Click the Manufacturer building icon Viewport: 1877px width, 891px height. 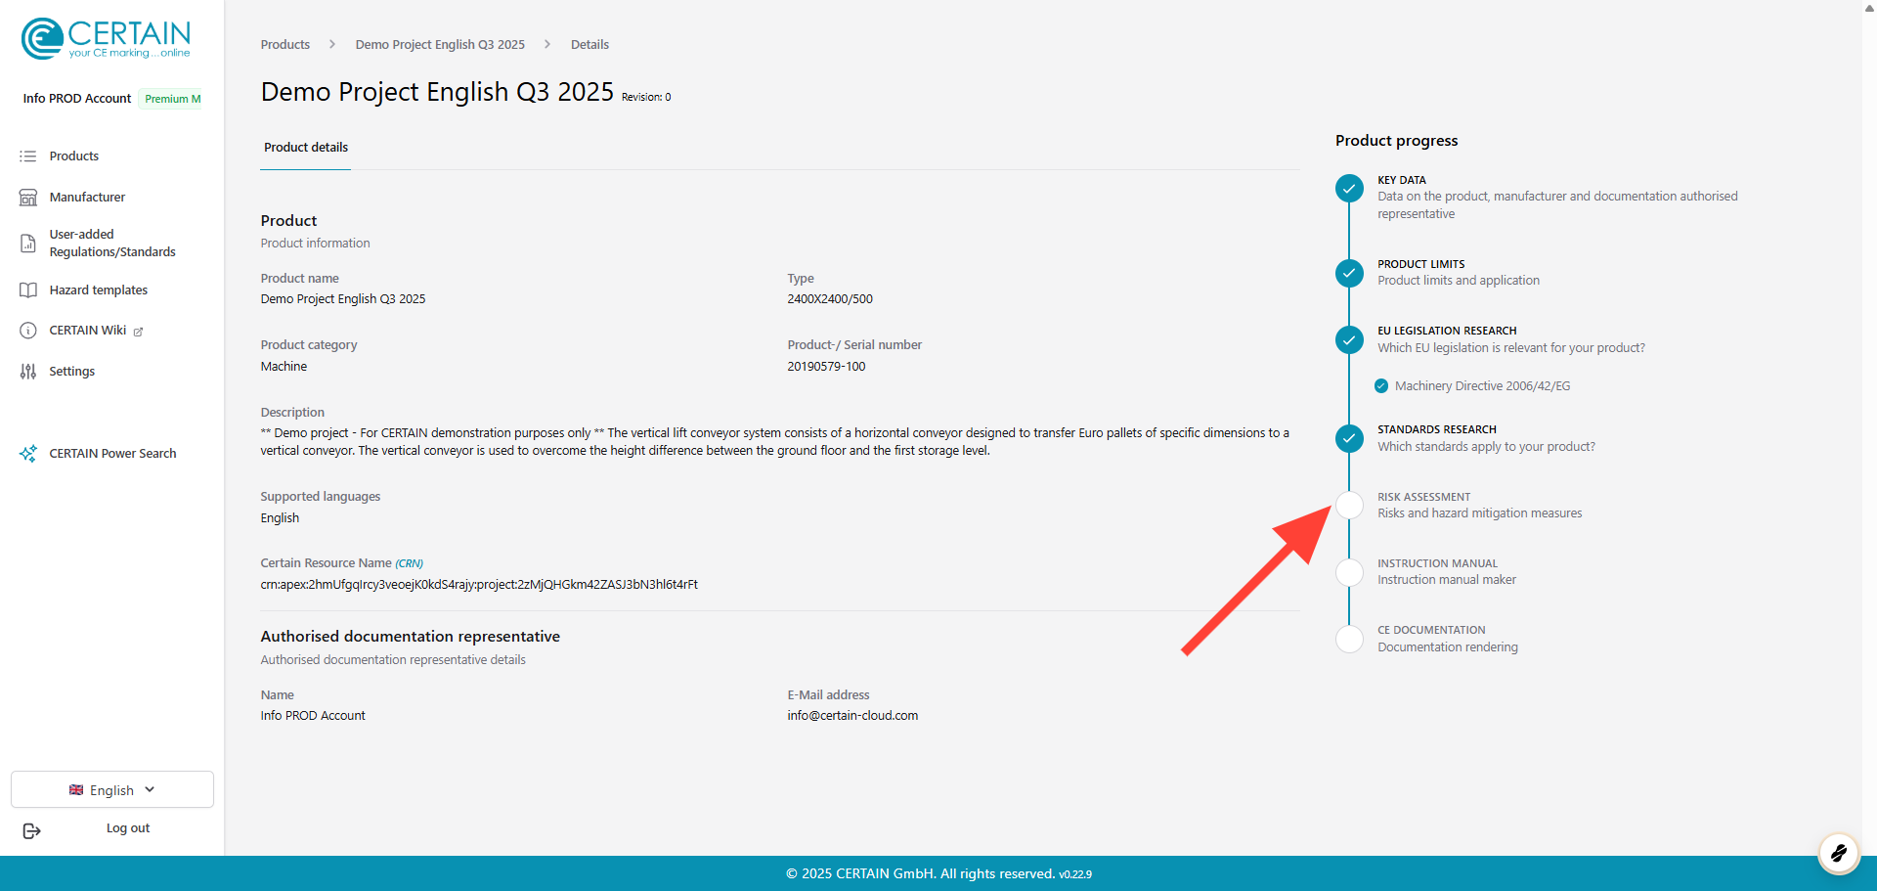click(x=28, y=198)
